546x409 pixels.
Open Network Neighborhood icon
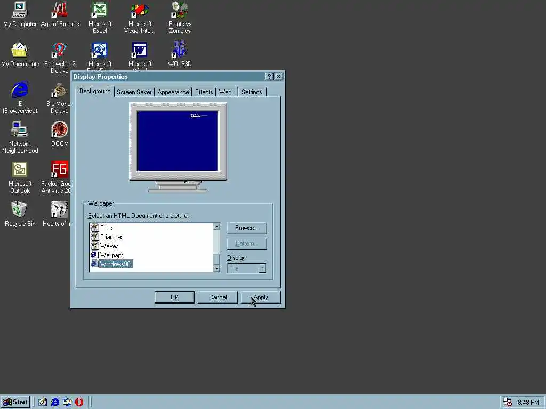coord(20,137)
